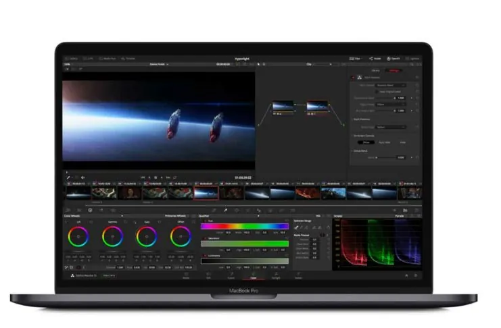
Task: Select the Color Wheels palette icon
Action: point(90,211)
